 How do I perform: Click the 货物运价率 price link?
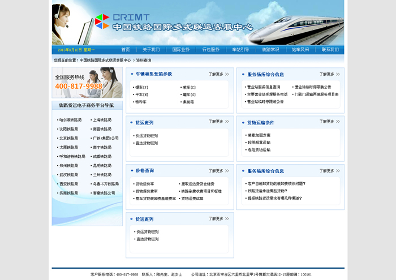[144, 184]
